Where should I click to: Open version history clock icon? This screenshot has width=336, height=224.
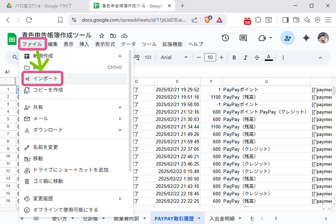pos(225,38)
